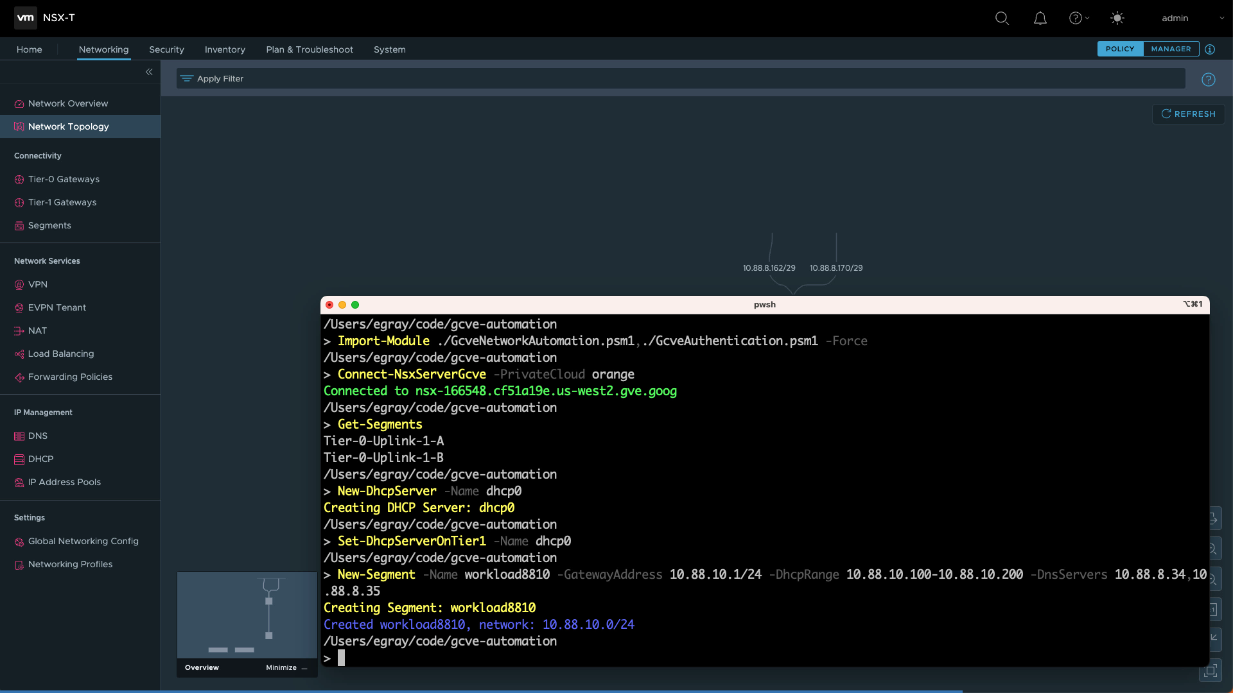This screenshot has width=1233, height=693.
Task: Click the REFRESH button
Action: pyautogui.click(x=1189, y=114)
